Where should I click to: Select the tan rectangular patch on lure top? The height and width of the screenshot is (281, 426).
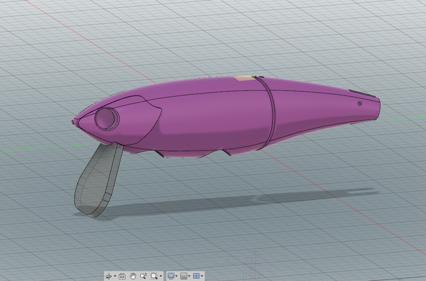click(x=244, y=79)
